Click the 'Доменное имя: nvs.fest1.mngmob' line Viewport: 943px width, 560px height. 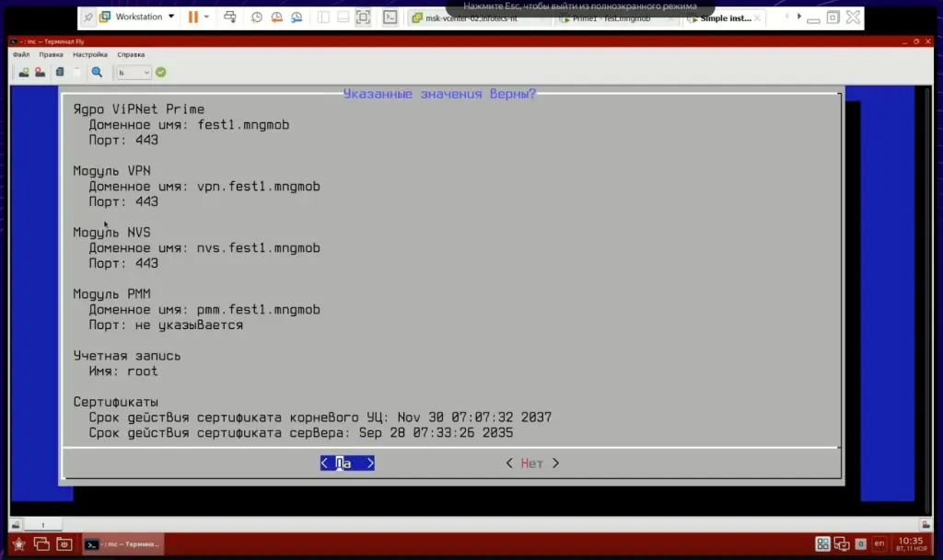[x=204, y=248]
